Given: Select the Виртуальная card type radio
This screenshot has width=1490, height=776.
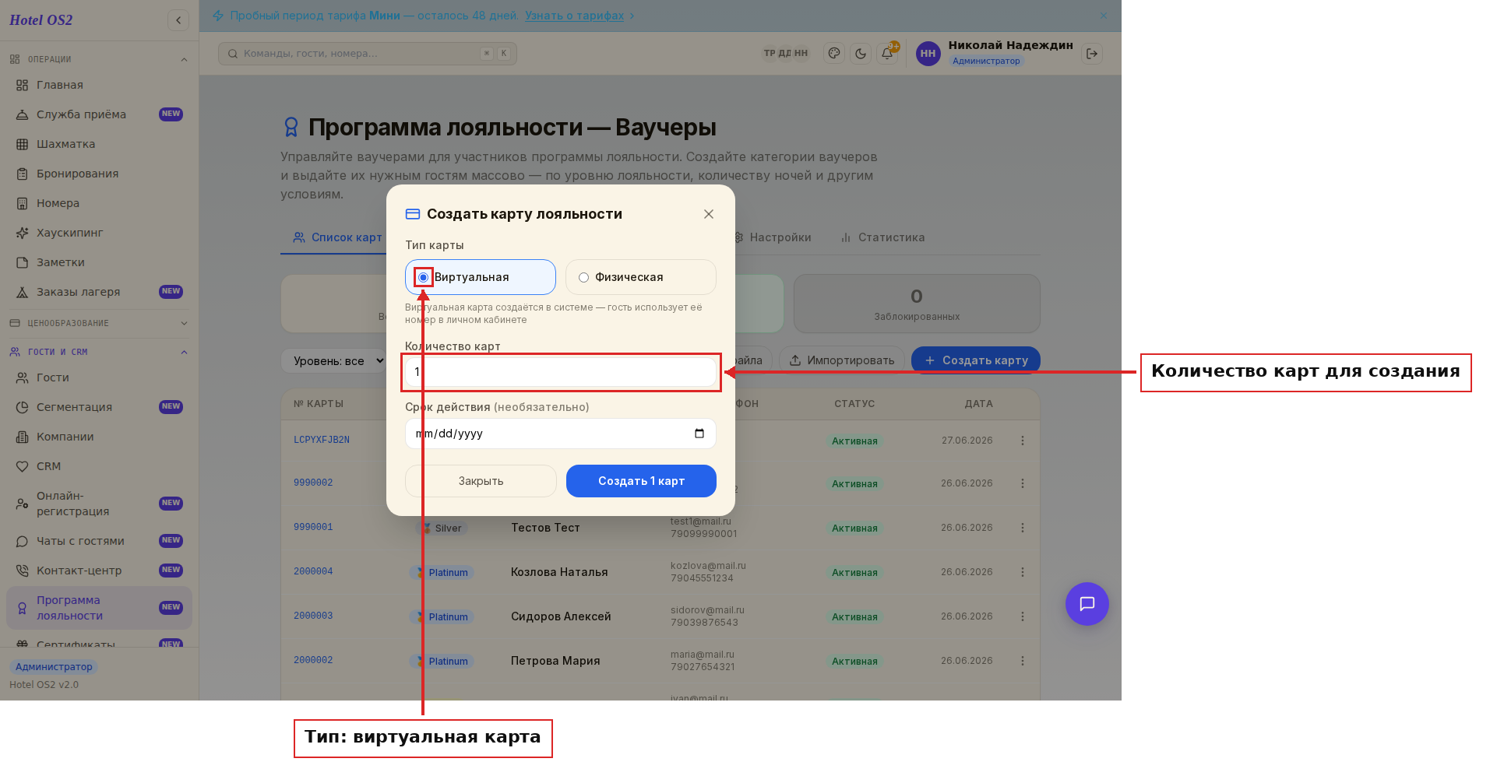Looking at the screenshot, I should click(x=423, y=277).
